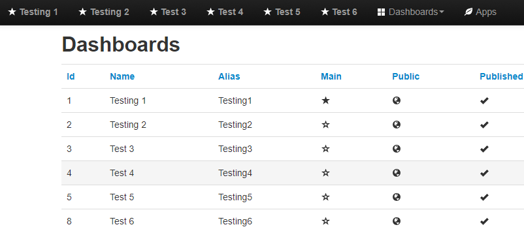The width and height of the screenshot is (524, 242).
Task: Click the public globe icon for Testing 1
Action: (397, 100)
